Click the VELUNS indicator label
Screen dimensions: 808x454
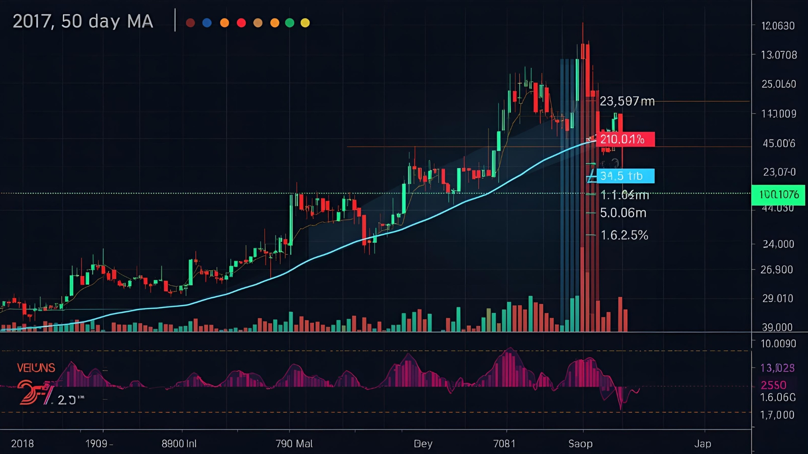36,368
